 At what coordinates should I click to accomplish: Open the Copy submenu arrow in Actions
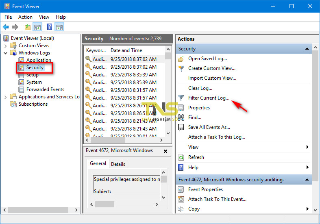307,209
